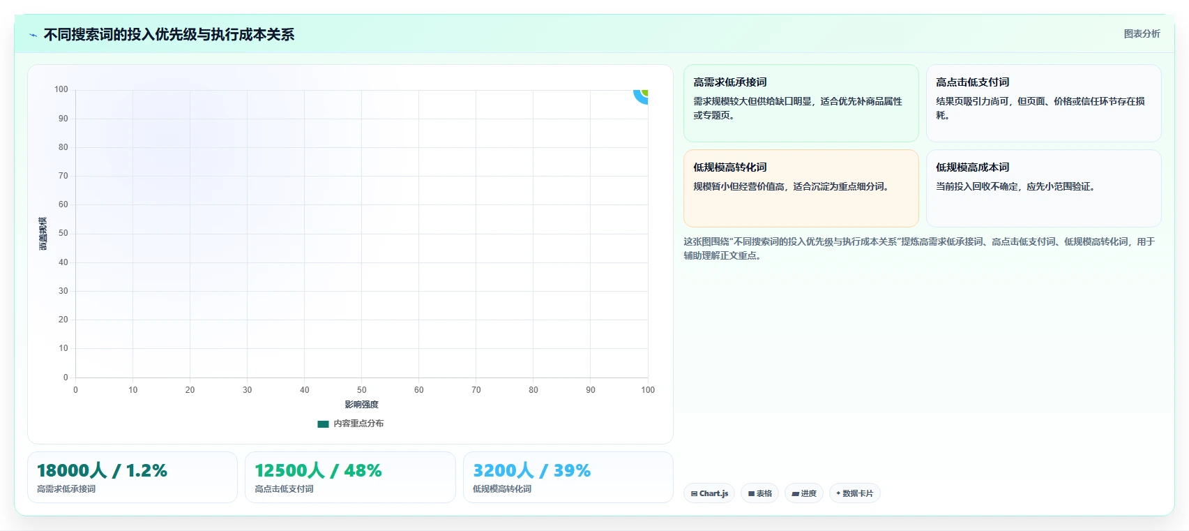Click the 18000人 / 1.2% stat value
The width and height of the screenshot is (1189, 531).
pos(102,470)
